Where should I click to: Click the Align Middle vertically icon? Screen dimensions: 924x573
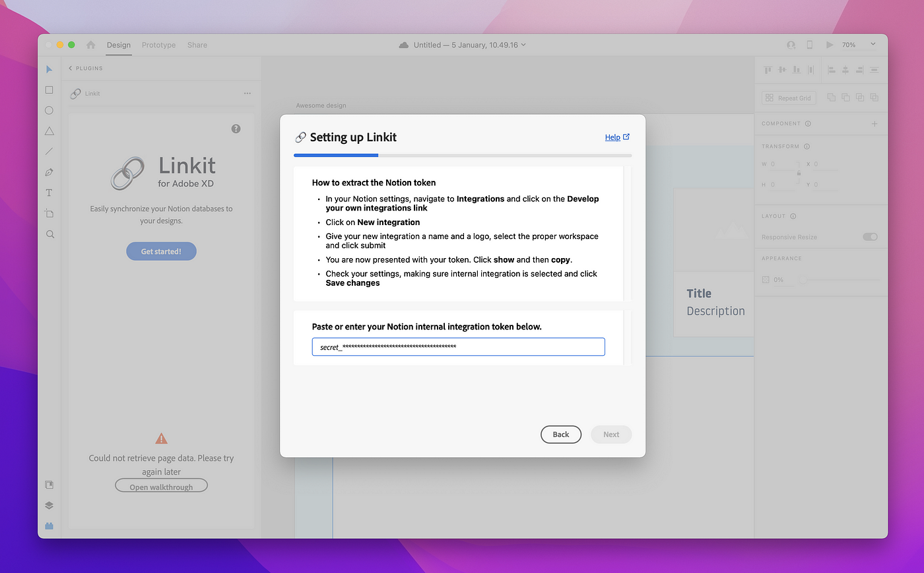point(783,69)
